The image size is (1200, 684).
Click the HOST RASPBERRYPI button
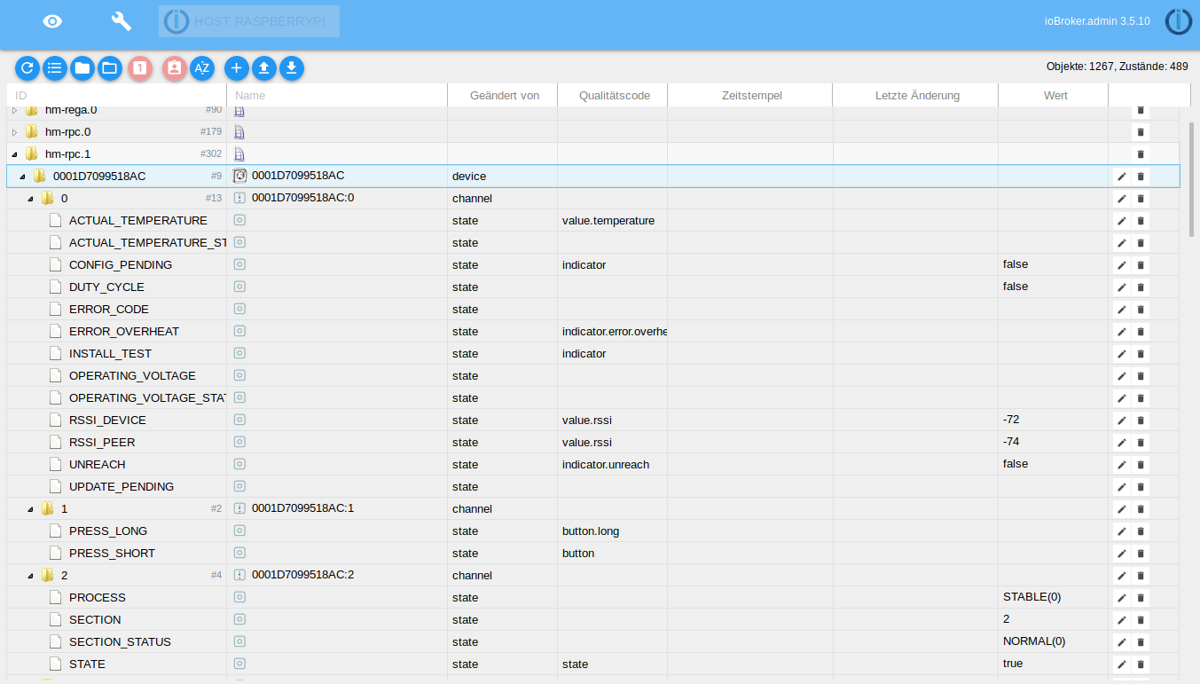pyautogui.click(x=249, y=21)
